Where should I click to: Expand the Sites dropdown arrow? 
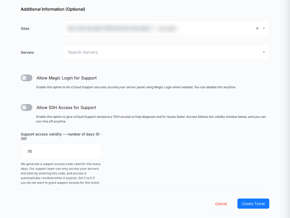264,28
